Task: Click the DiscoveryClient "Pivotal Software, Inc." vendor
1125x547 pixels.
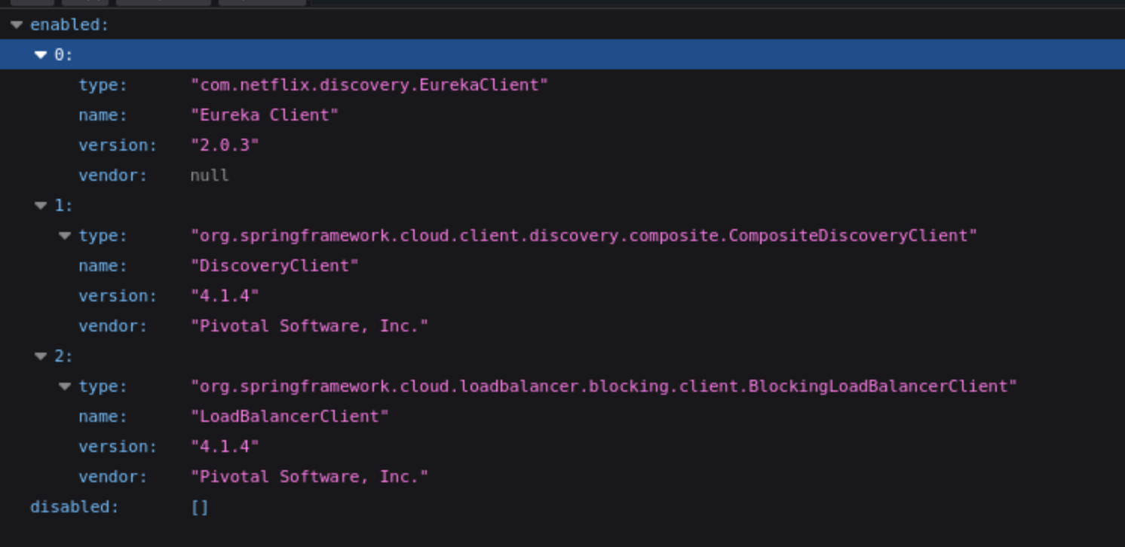Action: pos(309,326)
